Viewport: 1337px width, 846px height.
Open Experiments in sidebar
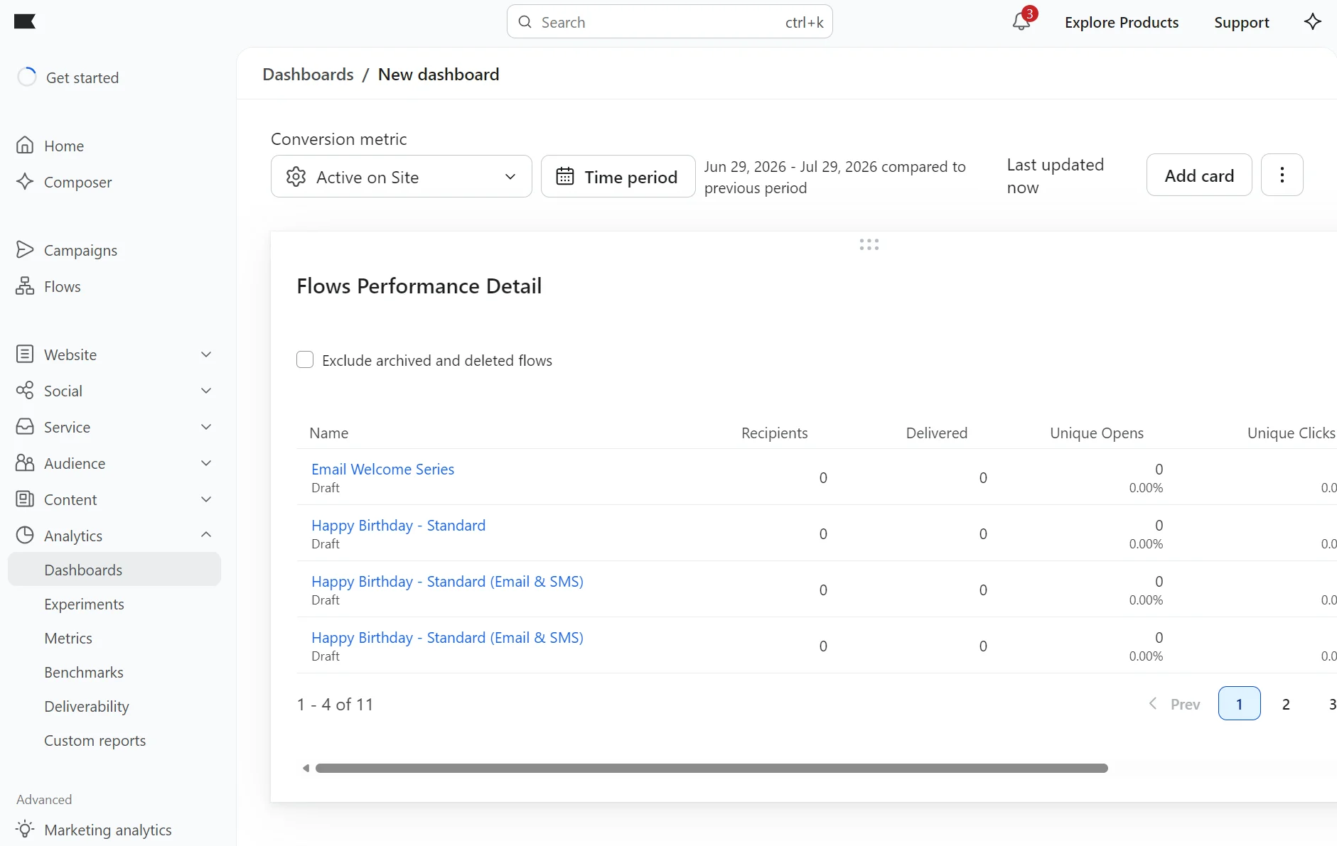point(84,604)
